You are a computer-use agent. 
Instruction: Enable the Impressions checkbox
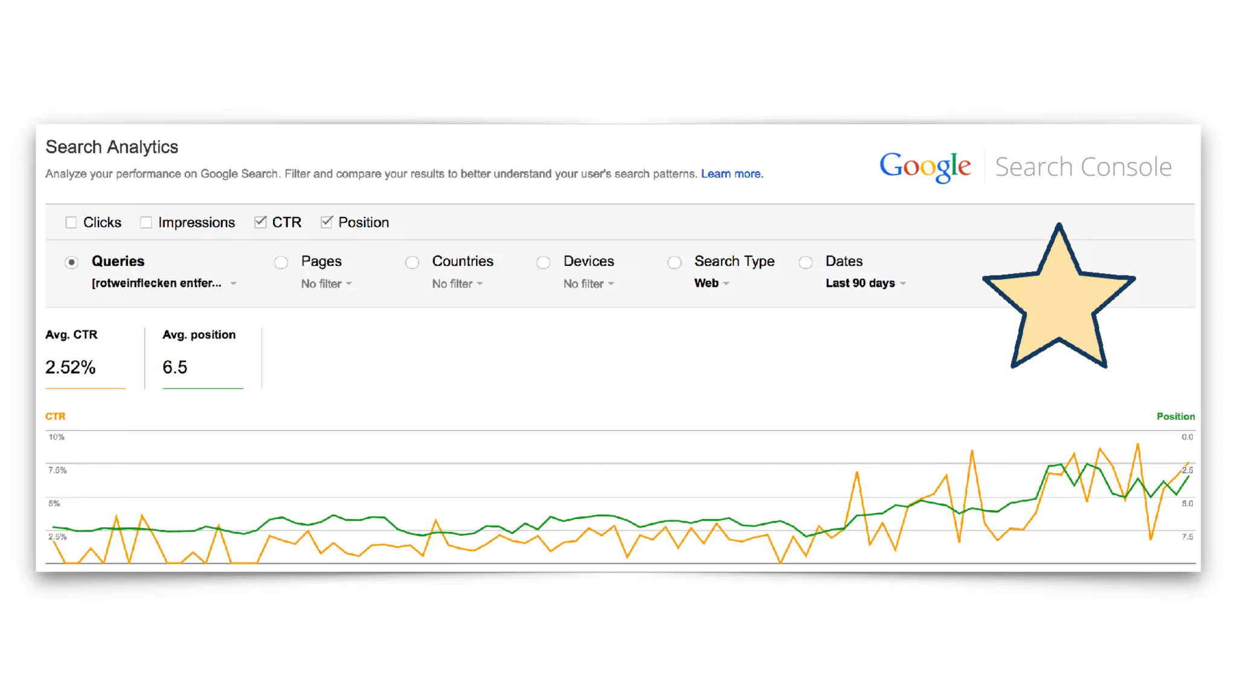pos(146,222)
